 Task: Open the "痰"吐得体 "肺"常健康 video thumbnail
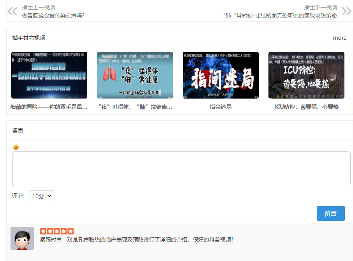pyautogui.click(x=135, y=75)
